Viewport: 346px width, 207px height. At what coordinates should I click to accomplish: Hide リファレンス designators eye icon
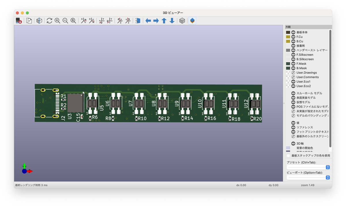[293, 127]
